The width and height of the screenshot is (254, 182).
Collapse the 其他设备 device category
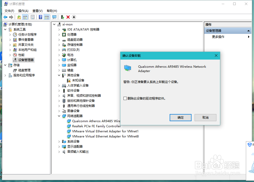59,75
